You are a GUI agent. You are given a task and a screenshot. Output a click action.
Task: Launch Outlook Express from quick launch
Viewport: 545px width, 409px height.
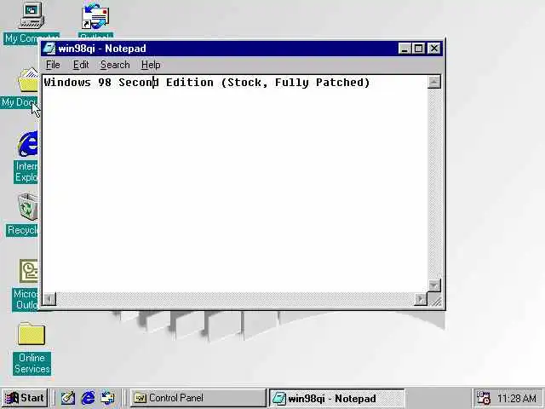(x=108, y=398)
